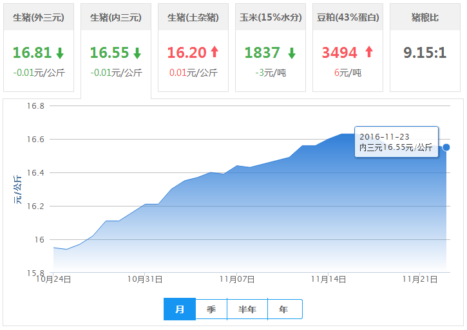This screenshot has height=330, width=467.
Task: Click green down arrow beside 16.81
Action: tap(60, 53)
